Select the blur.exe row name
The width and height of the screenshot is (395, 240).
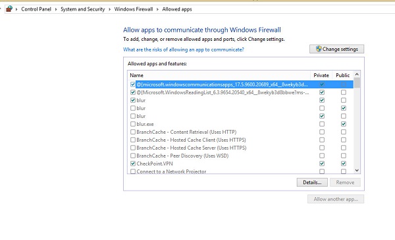click(145, 124)
